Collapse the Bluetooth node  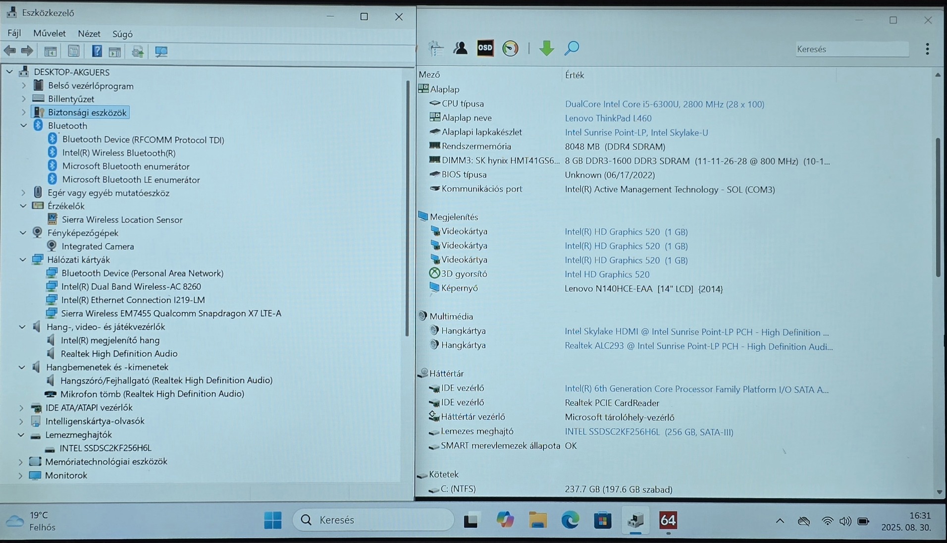click(23, 126)
